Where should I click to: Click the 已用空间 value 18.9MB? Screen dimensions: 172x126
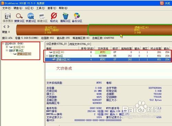point(98,91)
